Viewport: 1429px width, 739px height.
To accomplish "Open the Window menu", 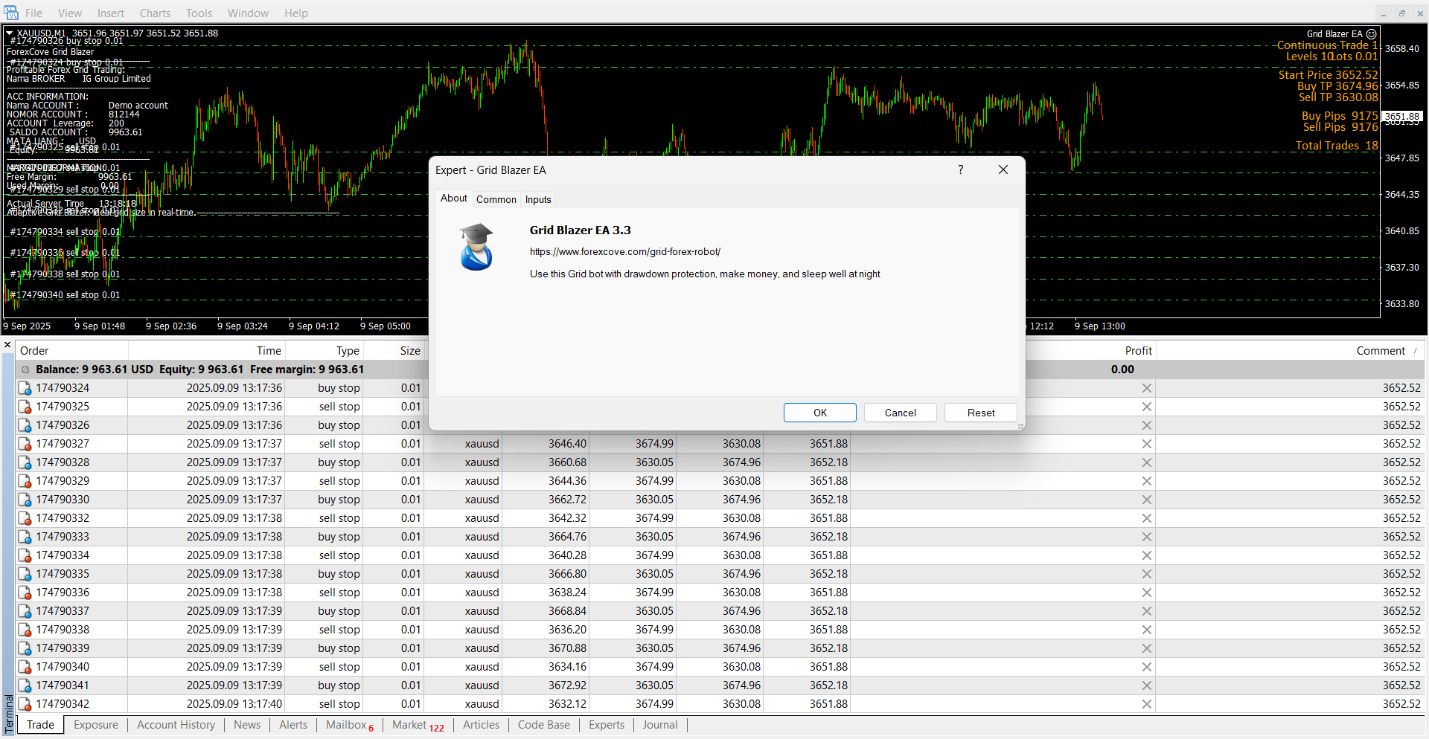I will [248, 13].
